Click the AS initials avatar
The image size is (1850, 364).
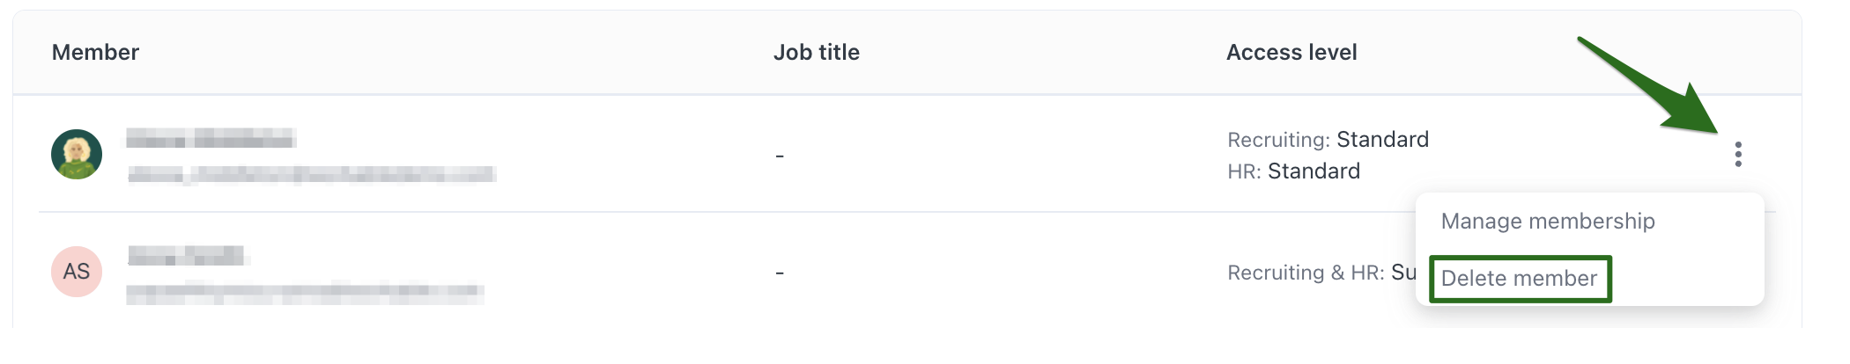coord(77,272)
